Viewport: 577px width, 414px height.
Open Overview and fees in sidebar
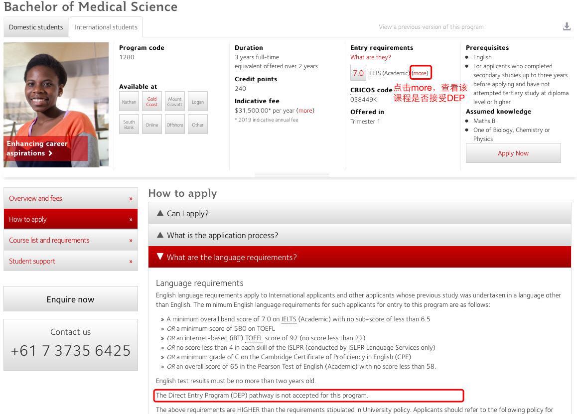[x=70, y=198]
